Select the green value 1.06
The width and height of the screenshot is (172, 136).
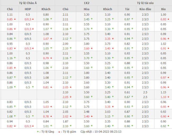tap(46, 68)
